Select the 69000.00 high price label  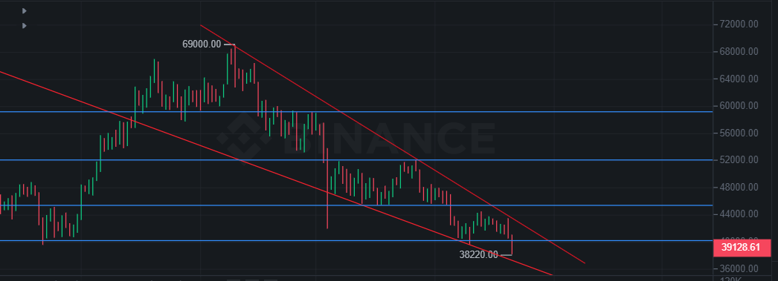point(202,44)
